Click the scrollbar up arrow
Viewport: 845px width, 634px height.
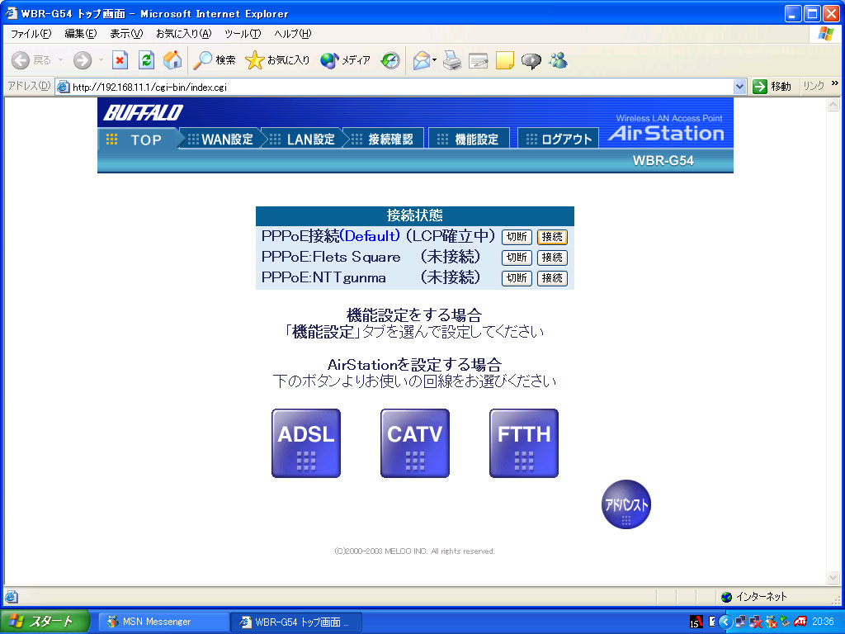pos(833,105)
